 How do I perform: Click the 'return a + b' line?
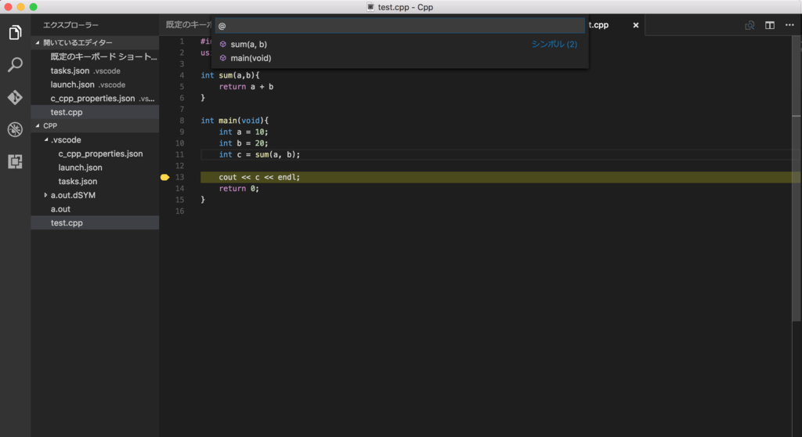pyautogui.click(x=246, y=87)
